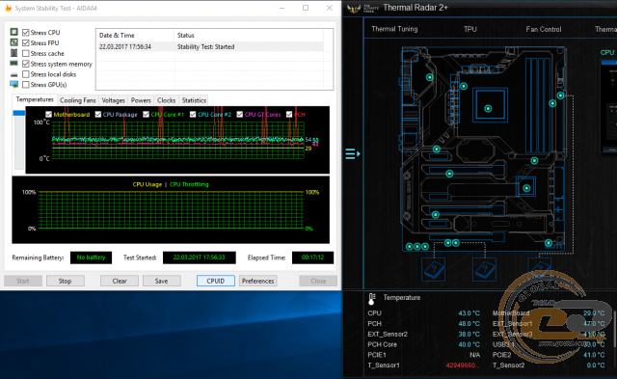Screen dimensions: 617x379
Task: Click the monitor icon beside Stress GPU(s)
Action: point(14,84)
